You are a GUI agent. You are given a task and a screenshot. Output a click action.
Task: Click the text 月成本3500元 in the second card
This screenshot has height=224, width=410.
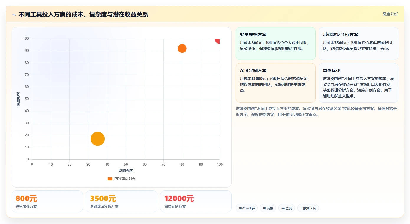[x=335, y=43]
